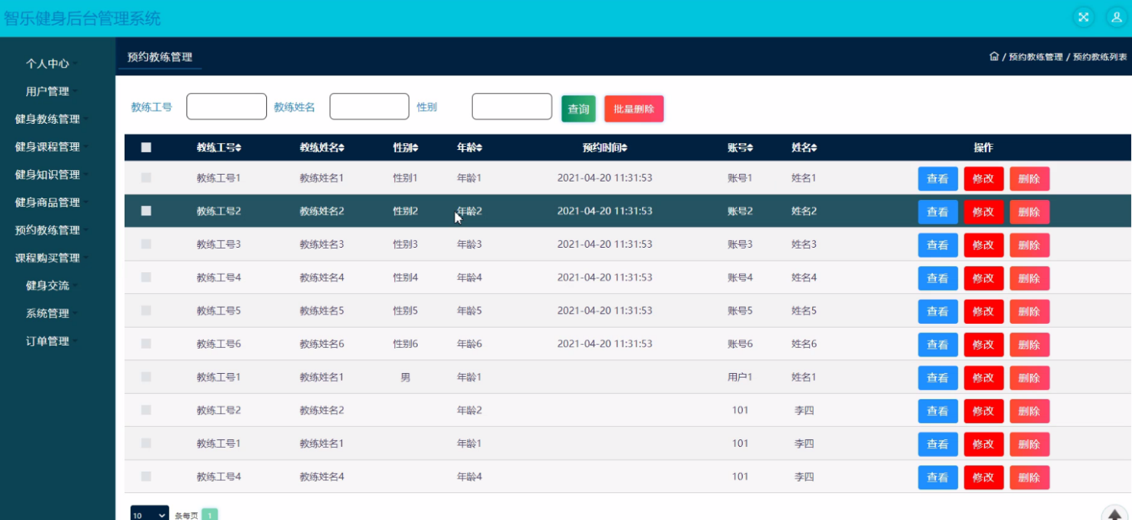Click the green 查询 button
This screenshot has width=1132, height=520.
coord(578,109)
